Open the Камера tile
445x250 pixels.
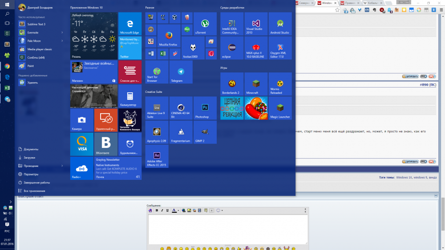pyautogui.click(x=82, y=120)
